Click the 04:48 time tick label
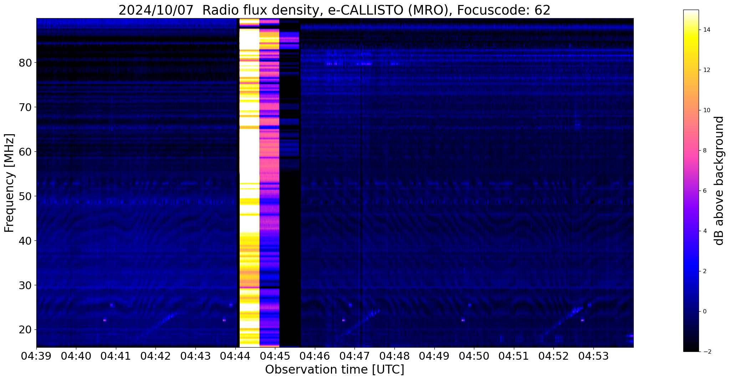The height and width of the screenshot is (380, 730). [x=394, y=356]
